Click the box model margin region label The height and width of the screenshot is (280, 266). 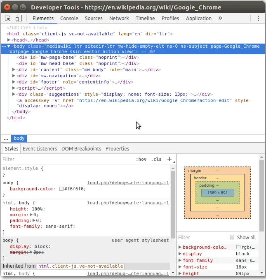(195, 171)
